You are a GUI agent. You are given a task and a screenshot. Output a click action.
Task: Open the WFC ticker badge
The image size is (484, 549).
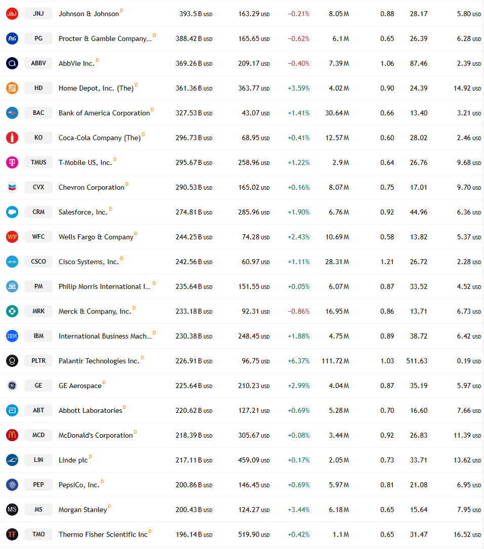click(38, 237)
